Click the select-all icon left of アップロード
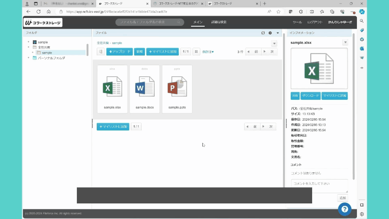Image resolution: width=389 pixels, height=219 pixels. (x=101, y=51)
